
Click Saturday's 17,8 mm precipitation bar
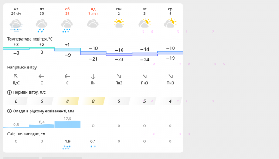click(x=68, y=124)
